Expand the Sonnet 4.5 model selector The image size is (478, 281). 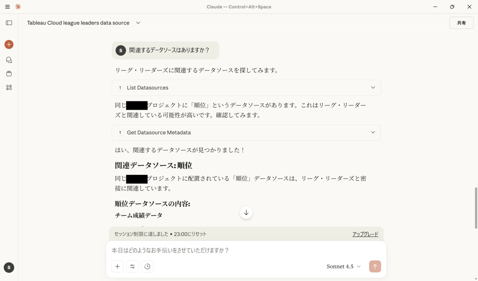(x=343, y=266)
